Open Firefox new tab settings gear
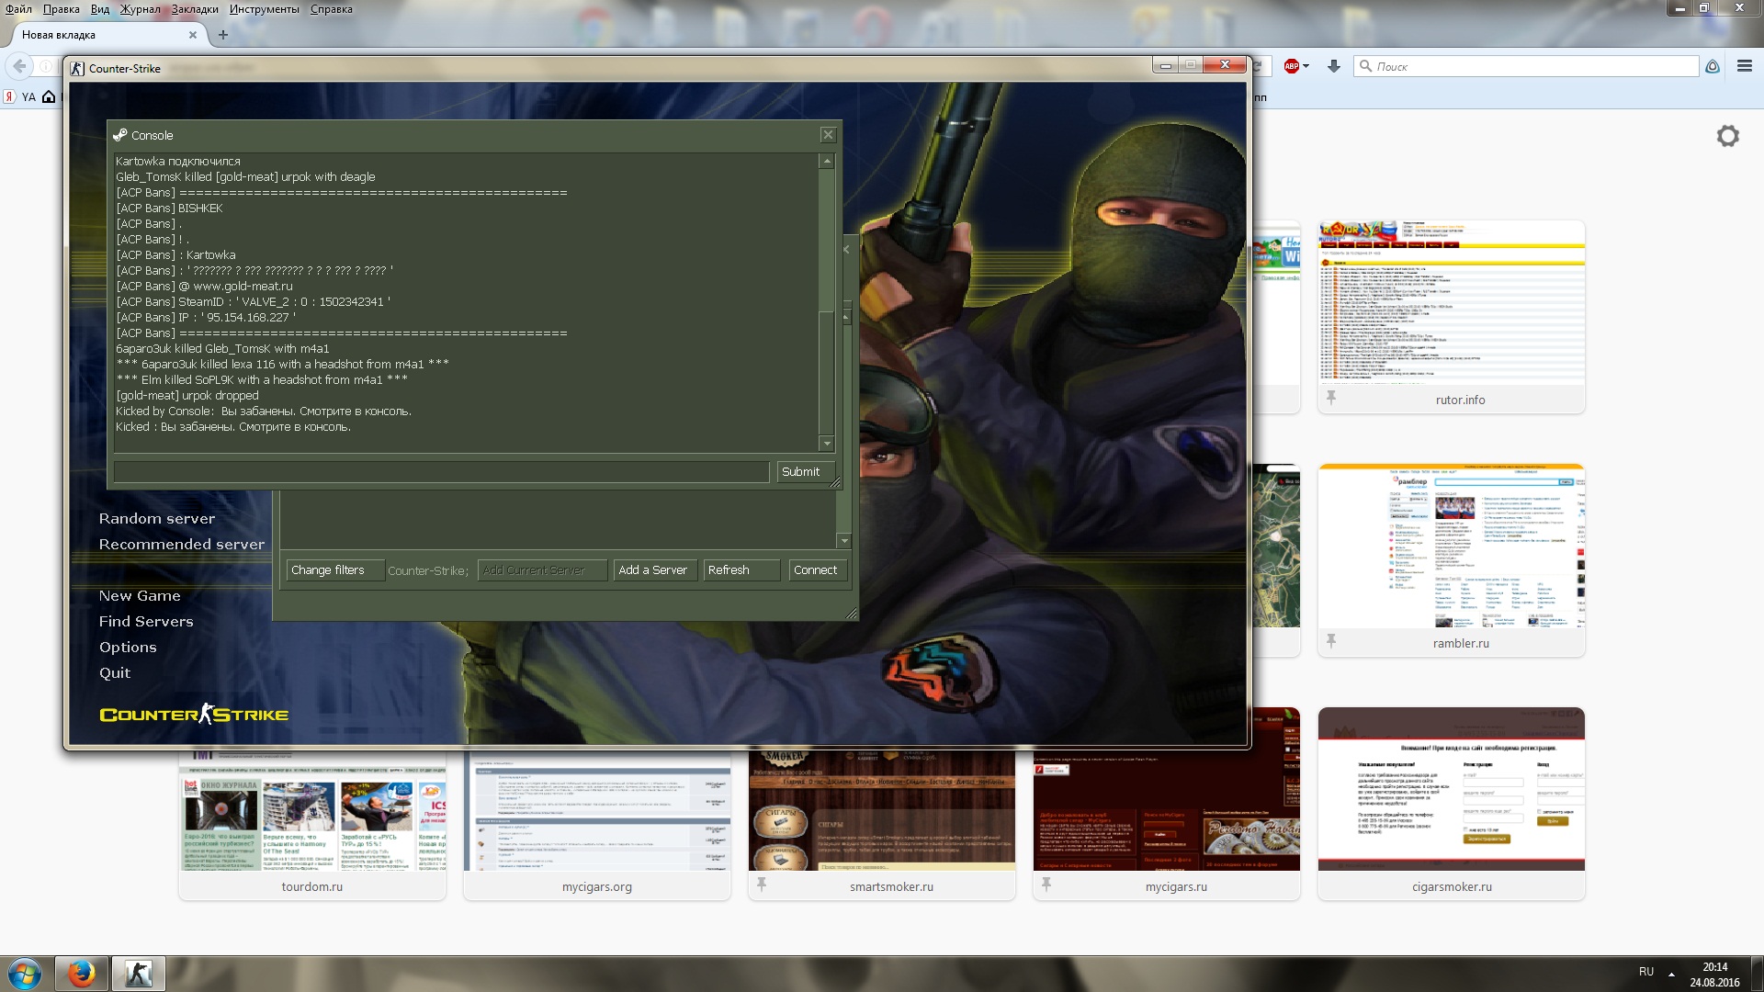The image size is (1764, 992). point(1727,136)
